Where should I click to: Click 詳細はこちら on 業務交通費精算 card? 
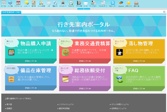85,61
